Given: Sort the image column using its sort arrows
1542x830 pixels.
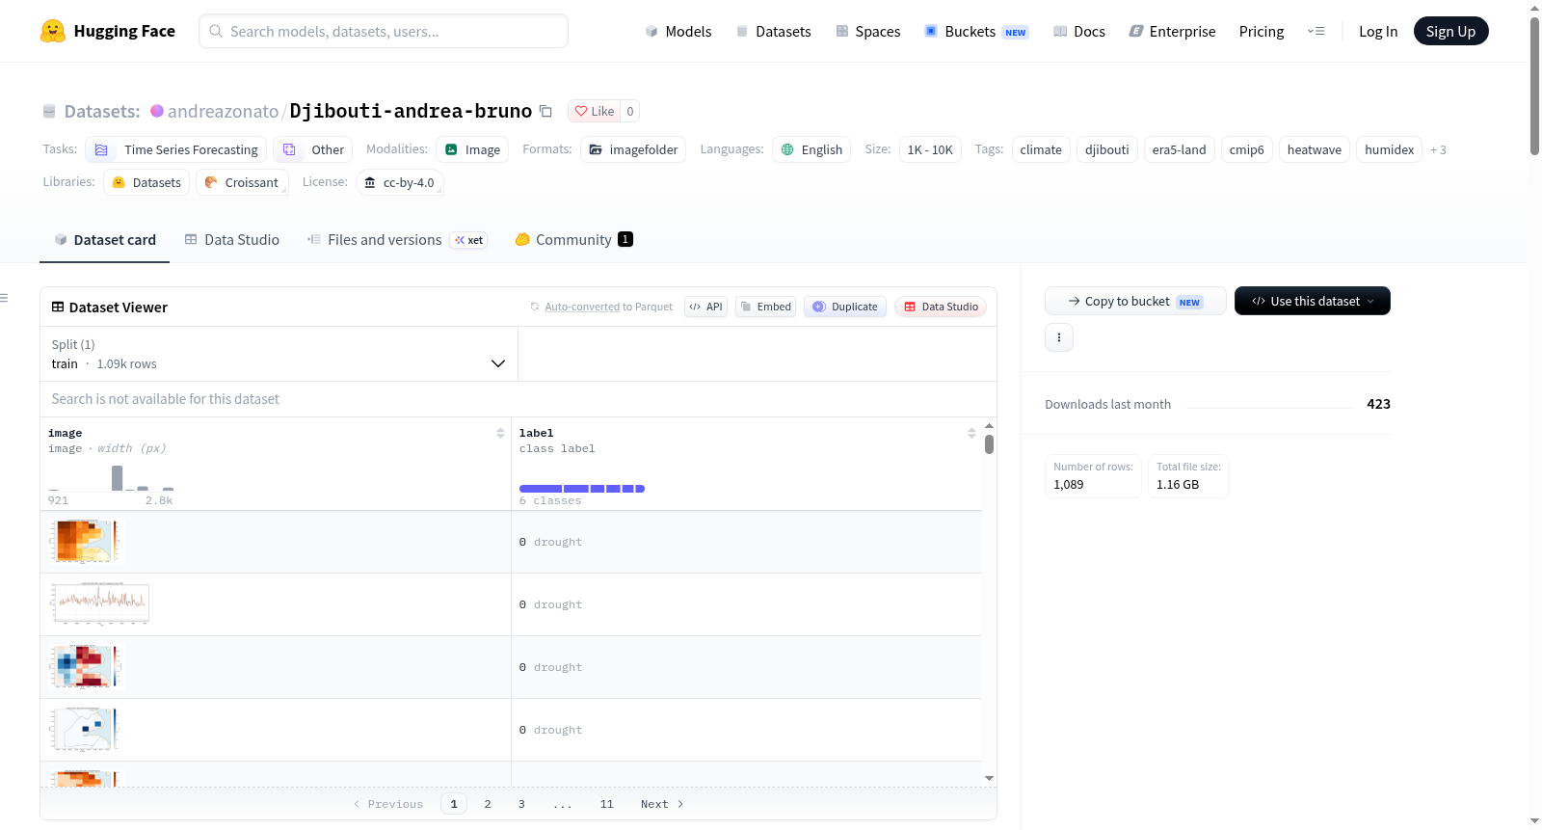Looking at the screenshot, I should pos(500,433).
